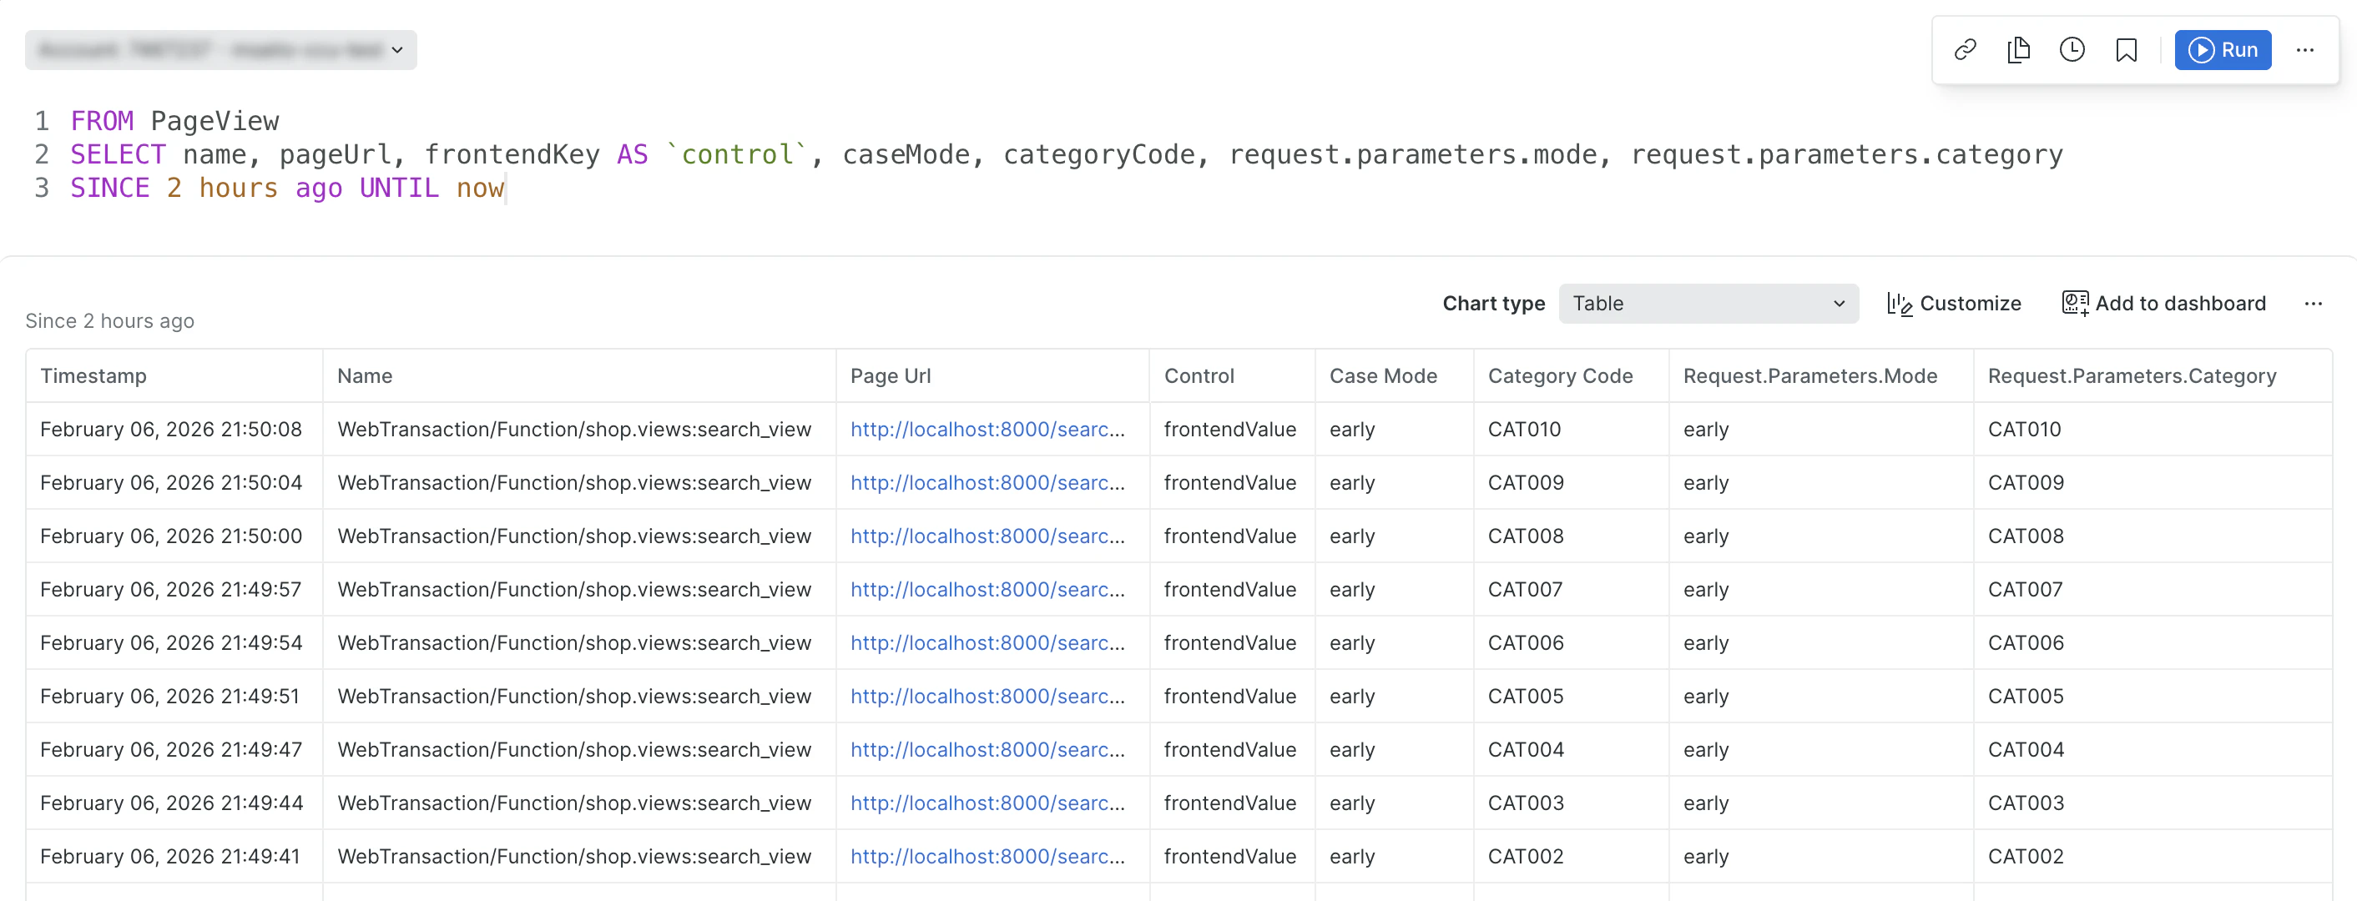This screenshot has height=901, width=2357.
Task: Open the Customize chart panel
Action: pyautogui.click(x=1954, y=304)
